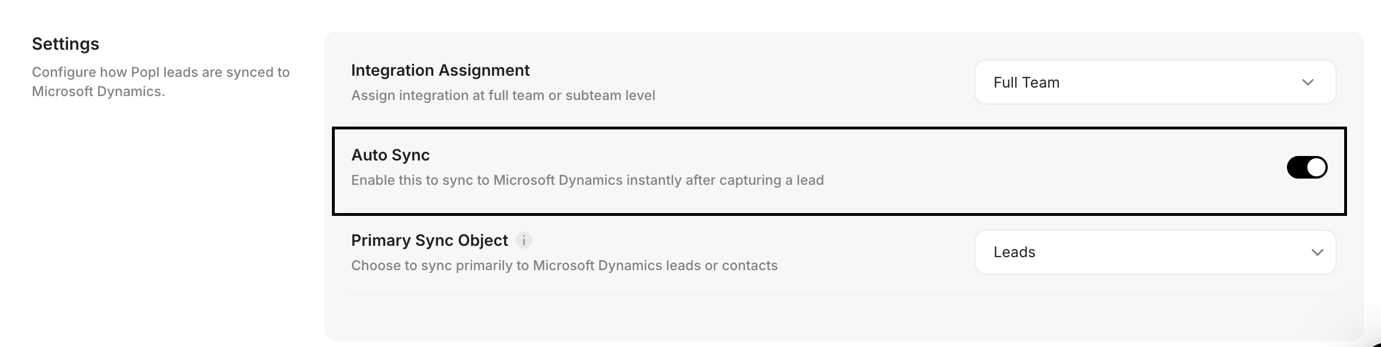The image size is (1381, 347).
Task: Click the info icon beside Primary Sync Object
Action: pos(524,241)
